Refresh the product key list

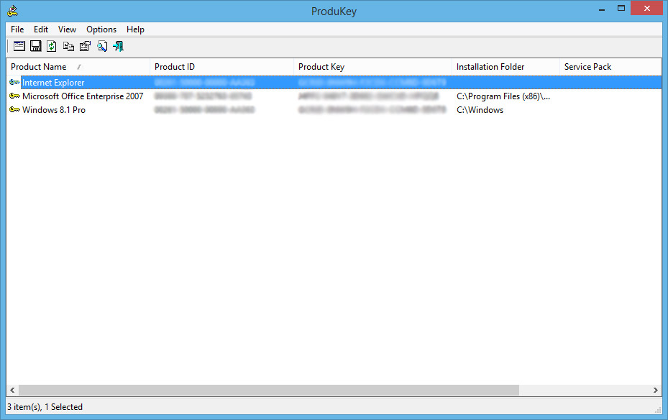51,45
